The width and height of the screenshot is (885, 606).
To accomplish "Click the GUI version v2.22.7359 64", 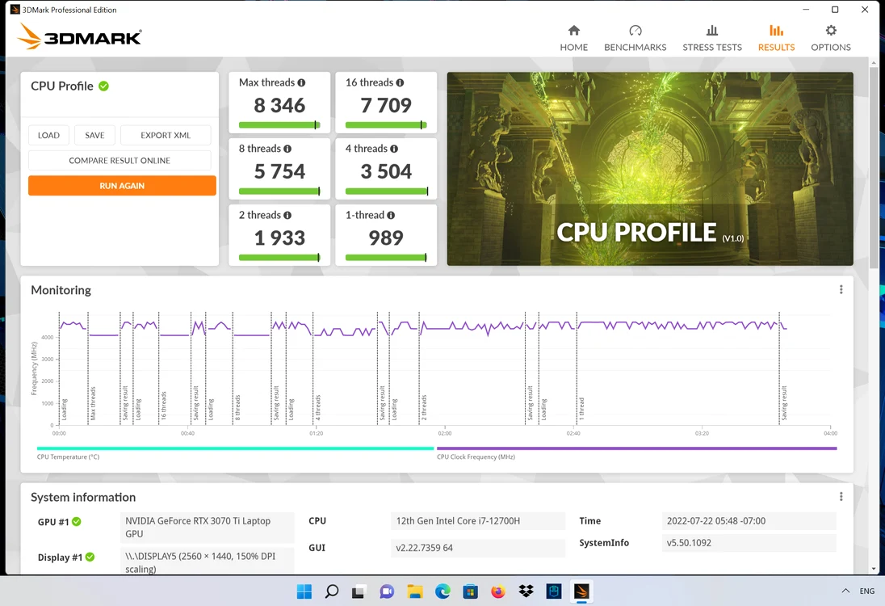I will point(477,548).
